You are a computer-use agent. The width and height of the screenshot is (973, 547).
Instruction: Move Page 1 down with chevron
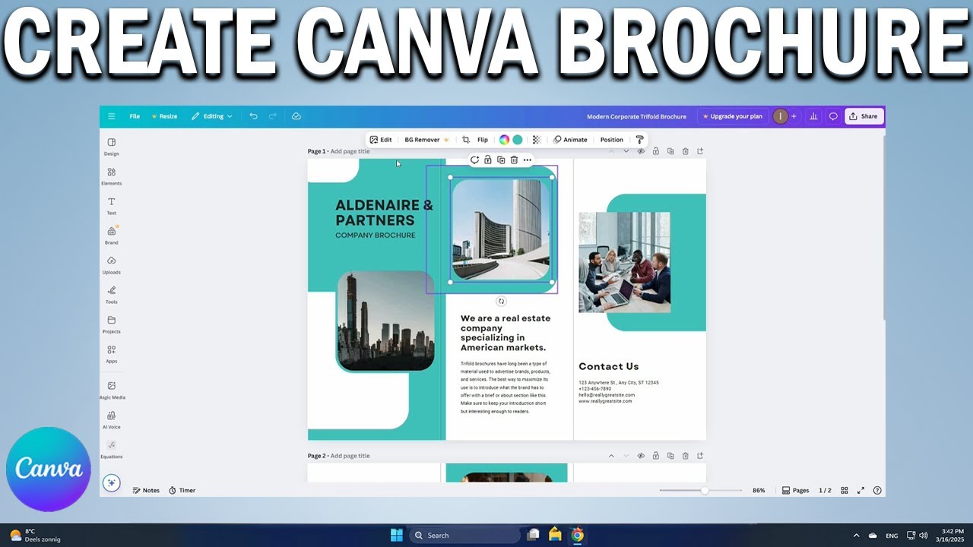pyautogui.click(x=626, y=151)
